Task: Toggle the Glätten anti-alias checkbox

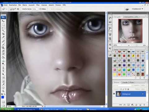Action: click(40, 9)
